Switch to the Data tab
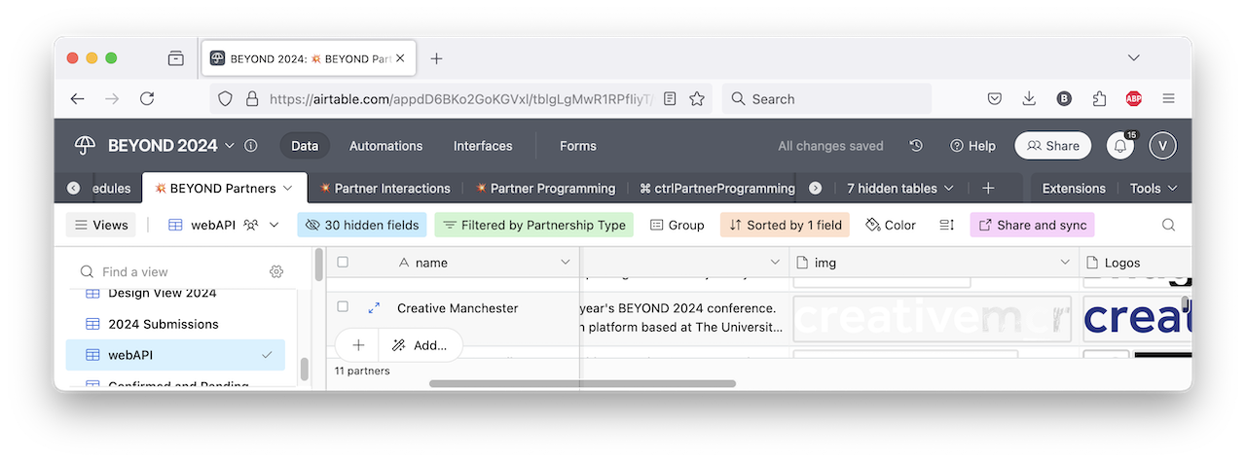Screen dimensions: 1246x462 pyautogui.click(x=305, y=146)
